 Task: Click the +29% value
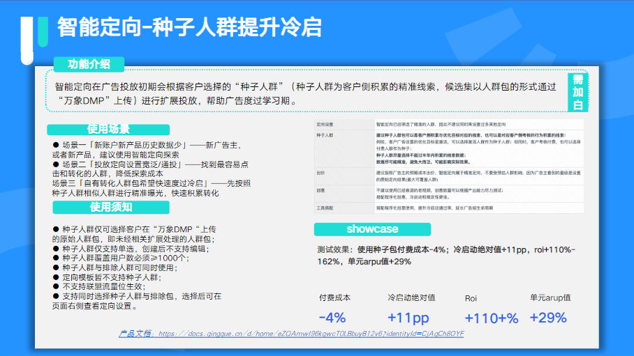click(548, 318)
